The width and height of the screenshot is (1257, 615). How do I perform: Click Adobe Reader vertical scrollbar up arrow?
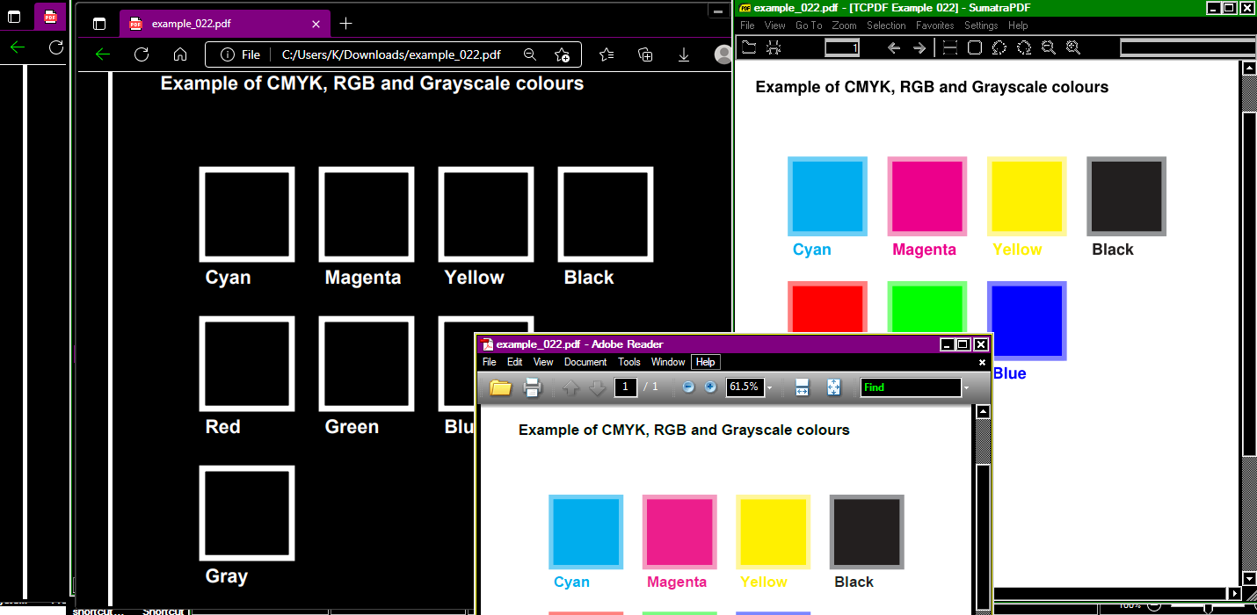click(x=984, y=411)
